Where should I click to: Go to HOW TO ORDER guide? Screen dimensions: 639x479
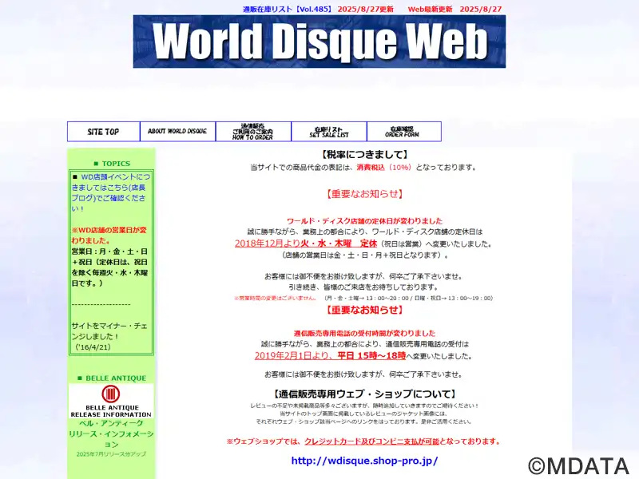[253, 132]
